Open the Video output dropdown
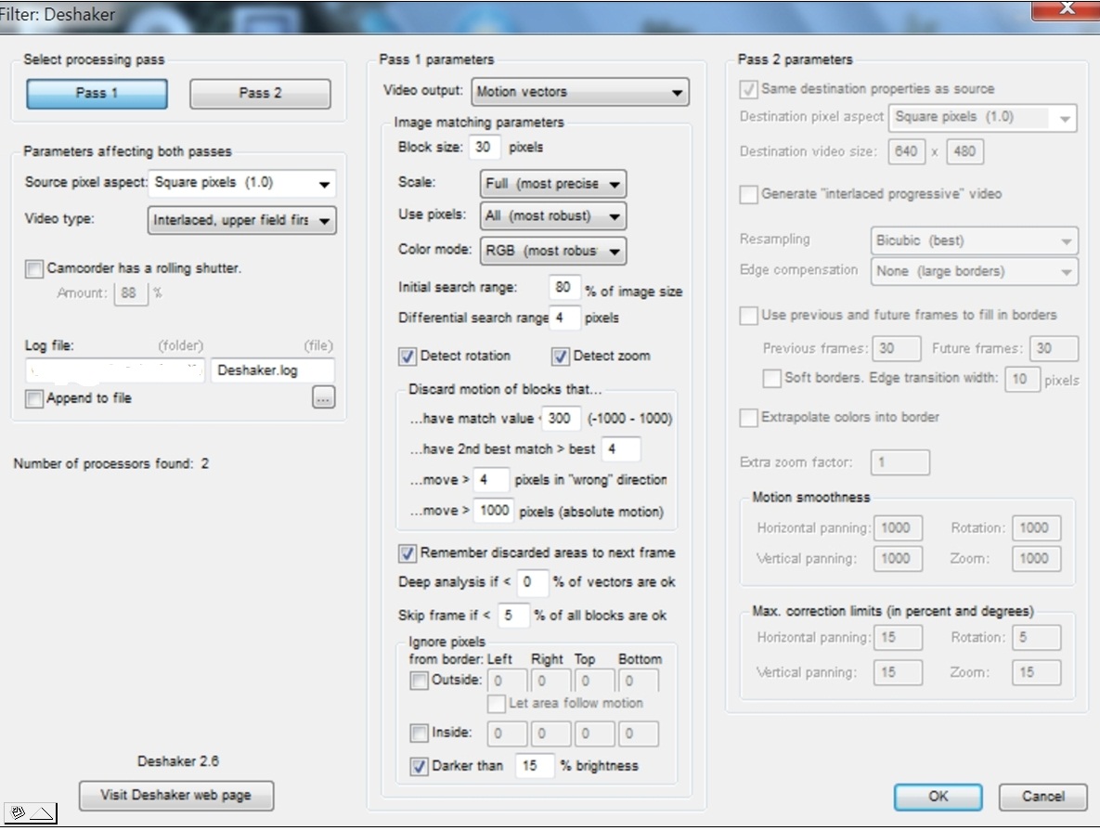This screenshot has width=1100, height=831. click(580, 92)
